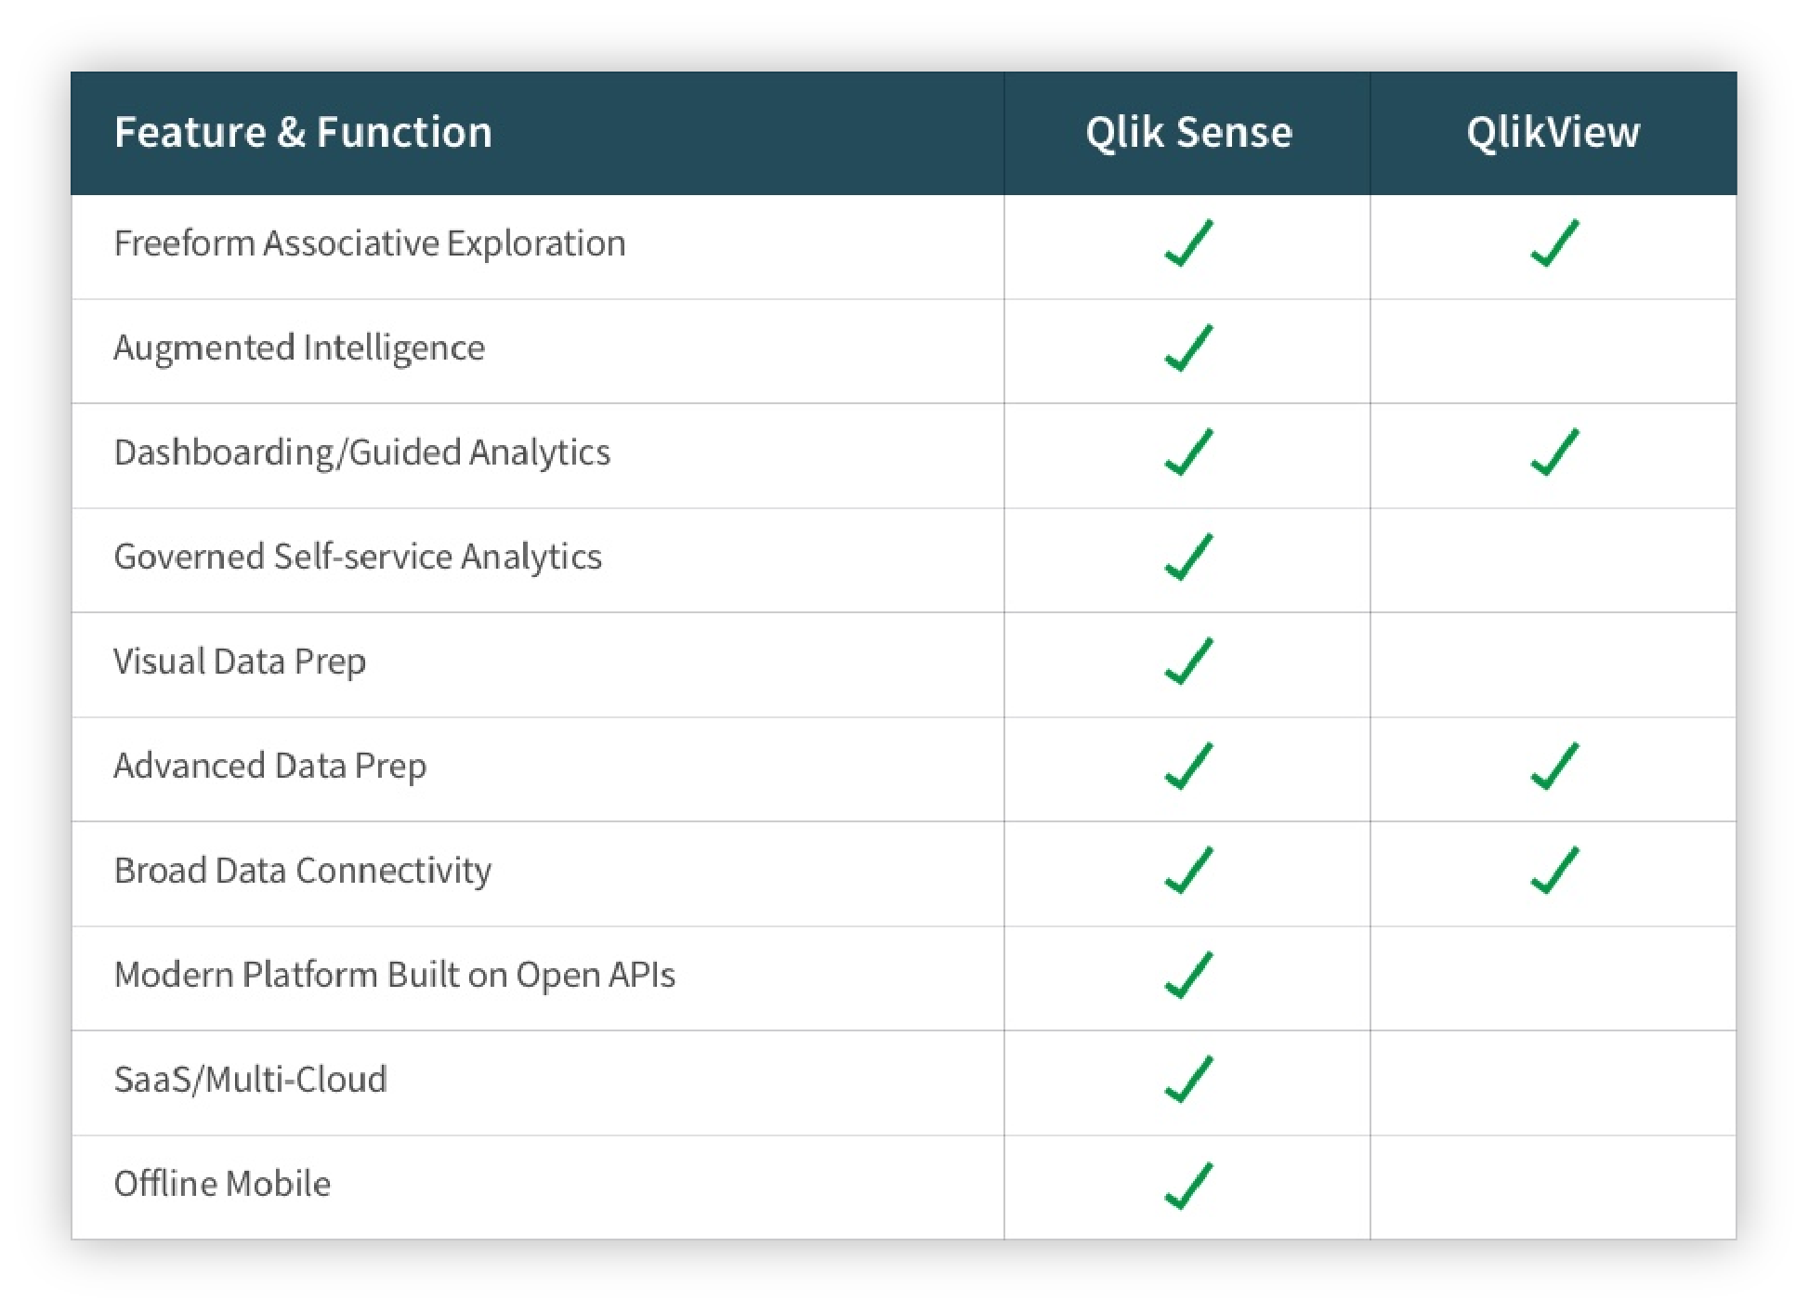Click QlikView checkmark for Advanced Data Prep
1809x1312 pixels.
[1554, 766]
